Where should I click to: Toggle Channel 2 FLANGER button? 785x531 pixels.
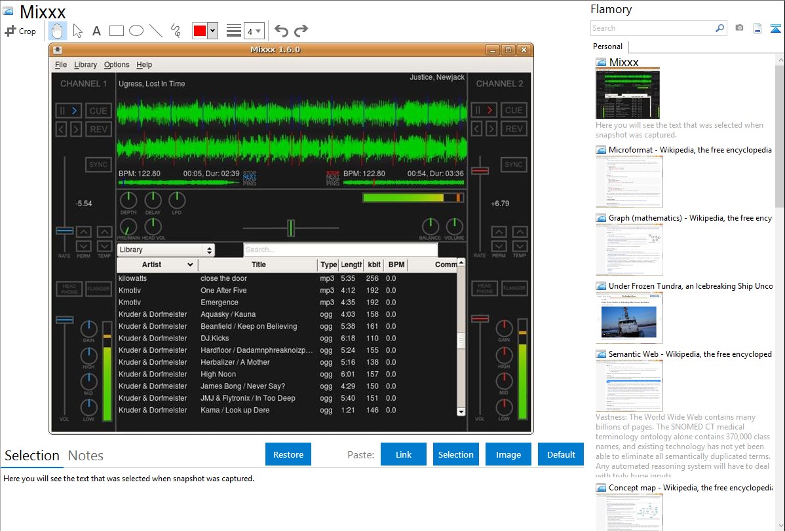[514, 288]
